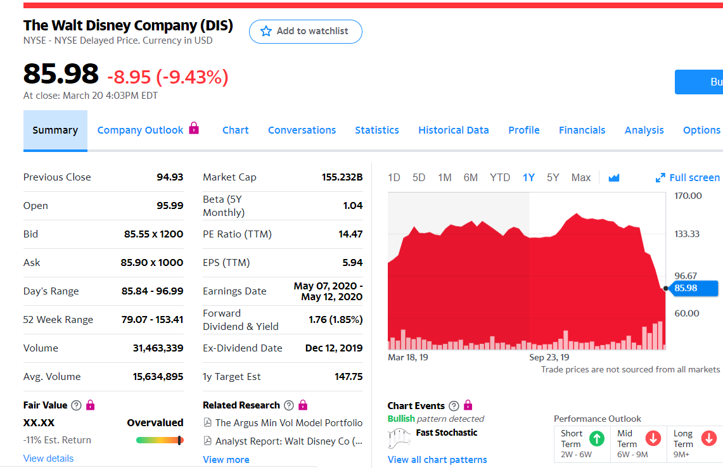Viewport: 723px width, 468px height.
Task: Select the 1D chart range
Action: pyautogui.click(x=393, y=178)
